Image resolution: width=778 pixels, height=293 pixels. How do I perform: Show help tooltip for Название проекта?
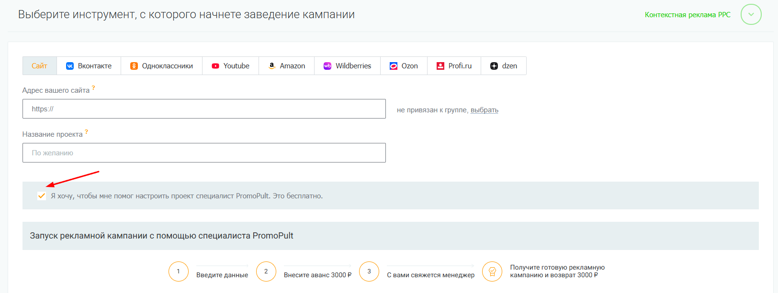(87, 132)
